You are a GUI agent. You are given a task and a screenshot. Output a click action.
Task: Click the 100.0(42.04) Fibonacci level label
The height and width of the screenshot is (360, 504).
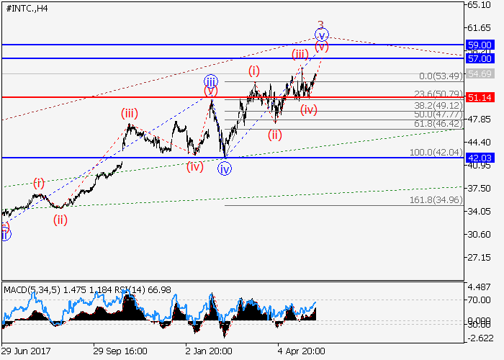436,153
